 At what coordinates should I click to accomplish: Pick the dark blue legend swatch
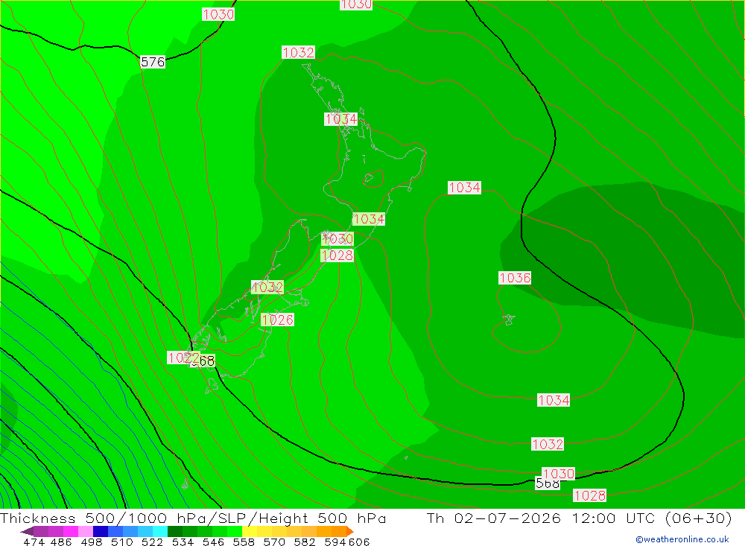point(101,531)
